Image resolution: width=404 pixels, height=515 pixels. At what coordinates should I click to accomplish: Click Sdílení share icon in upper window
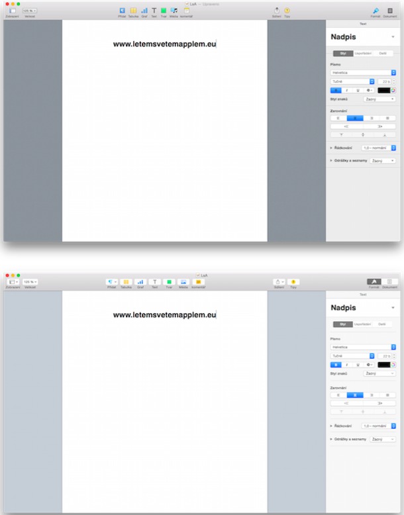[277, 10]
